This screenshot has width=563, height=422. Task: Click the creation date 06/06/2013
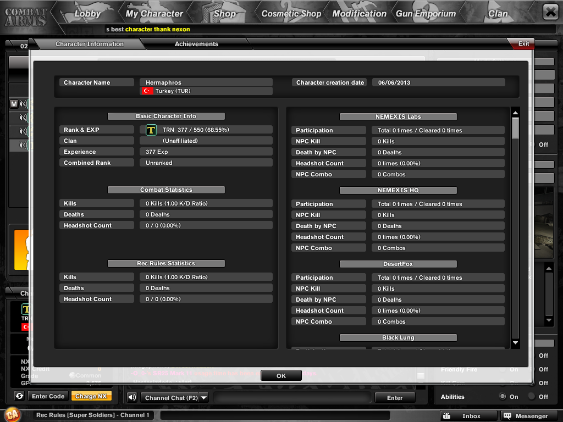pos(394,82)
